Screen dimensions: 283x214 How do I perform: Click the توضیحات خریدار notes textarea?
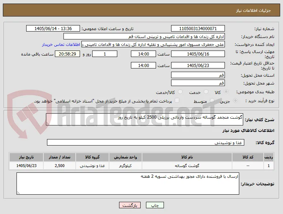click(x=128, y=184)
